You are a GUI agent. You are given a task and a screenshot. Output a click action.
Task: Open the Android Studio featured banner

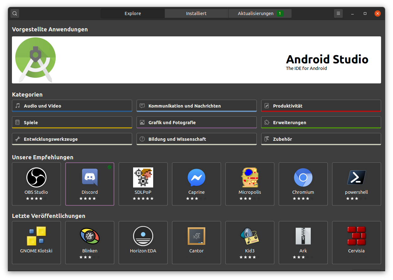(196, 60)
